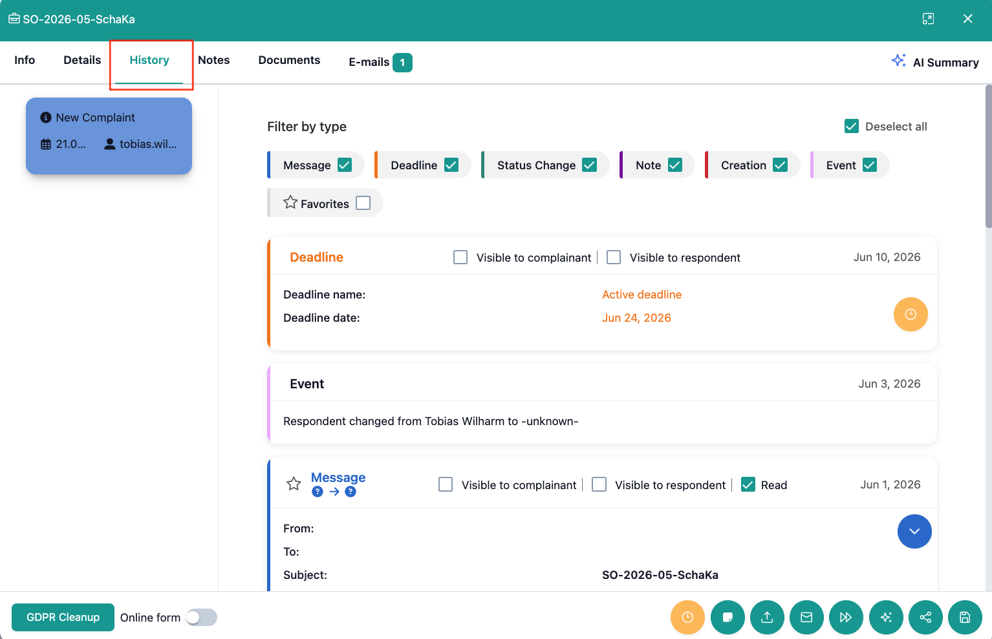Uncheck the Creation filter checkbox
The height and width of the screenshot is (639, 992).
[x=781, y=165]
